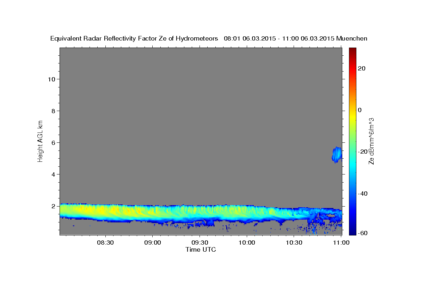The width and height of the screenshot is (423, 282).
Task: Click the colorbar label '-20'
Action: pyautogui.click(x=363, y=152)
